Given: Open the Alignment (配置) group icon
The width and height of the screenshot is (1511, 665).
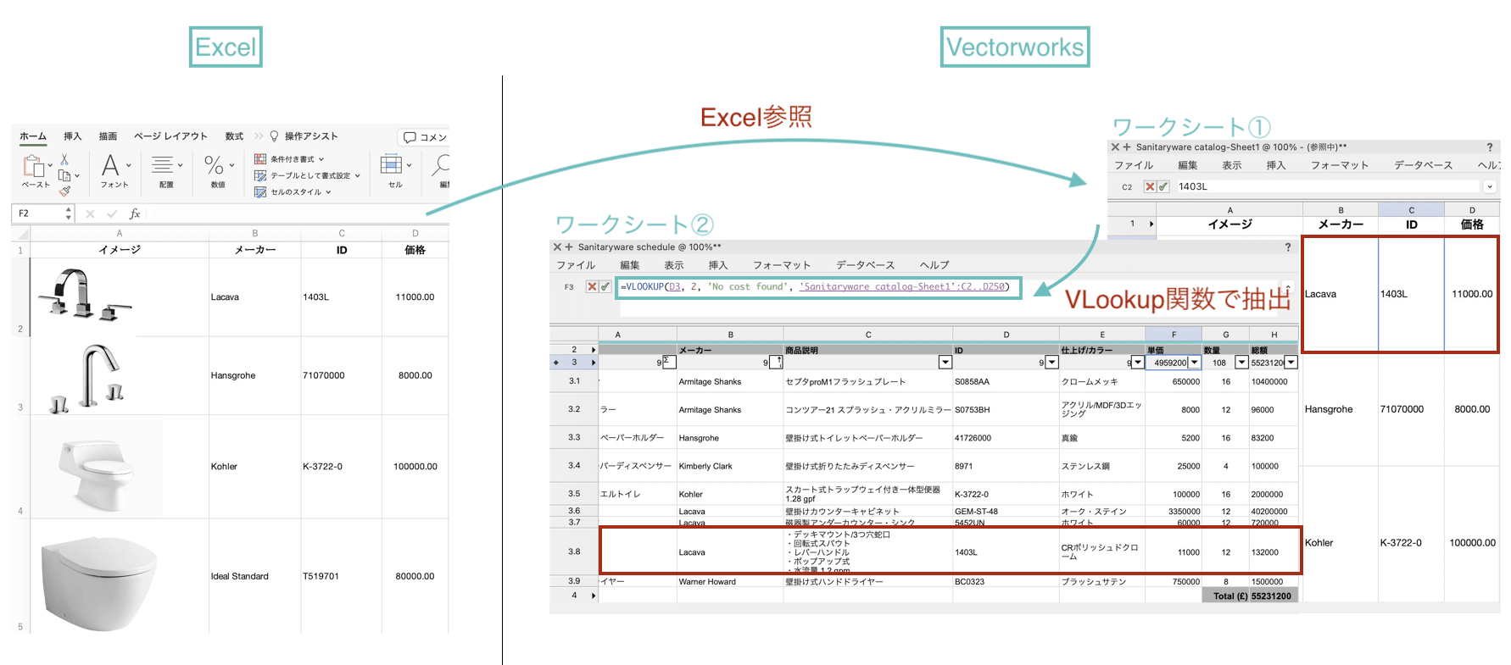Looking at the screenshot, I should pos(162,165).
